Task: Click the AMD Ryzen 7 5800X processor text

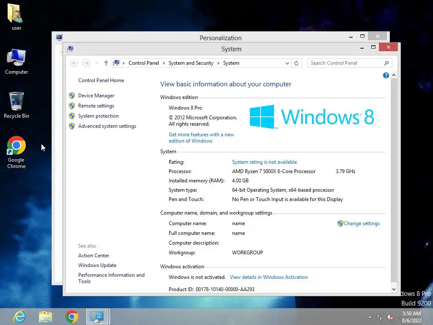Action: [x=274, y=171]
